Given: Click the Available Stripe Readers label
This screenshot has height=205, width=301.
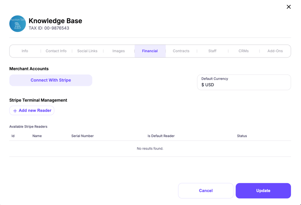Looking at the screenshot, I should 28,127.
